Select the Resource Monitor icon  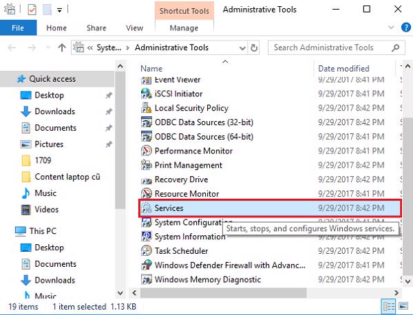click(x=146, y=194)
